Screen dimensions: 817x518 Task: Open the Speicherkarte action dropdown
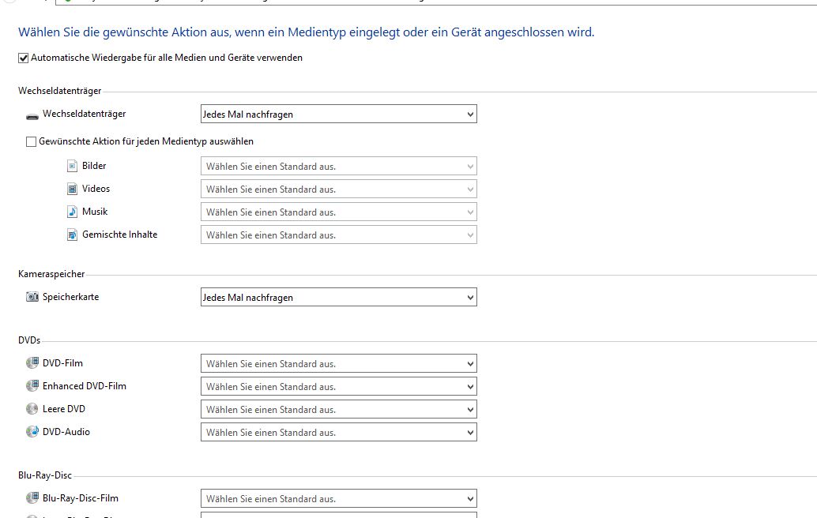[x=339, y=298]
